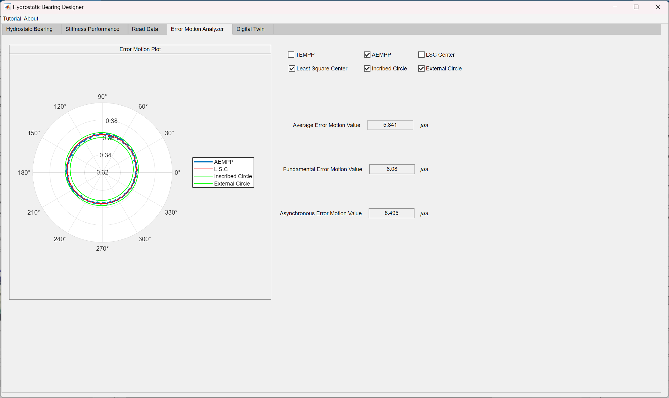Select the L.S.C entry in the legend
Viewport: 669px width, 398px height.
(221, 169)
